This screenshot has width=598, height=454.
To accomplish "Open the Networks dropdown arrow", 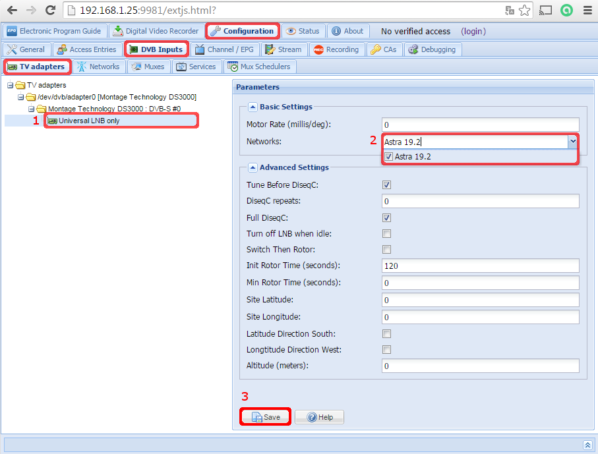I will click(573, 142).
